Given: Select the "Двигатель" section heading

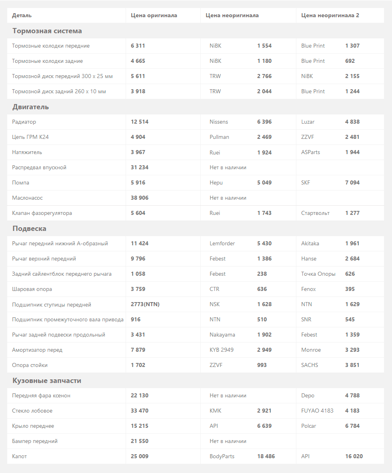Looking at the screenshot, I should tap(31, 107).
